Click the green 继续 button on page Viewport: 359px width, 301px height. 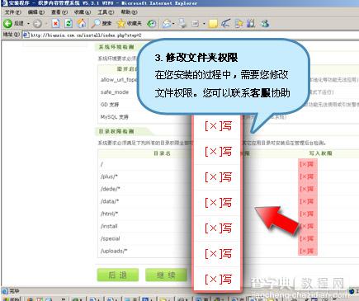[x=166, y=275]
